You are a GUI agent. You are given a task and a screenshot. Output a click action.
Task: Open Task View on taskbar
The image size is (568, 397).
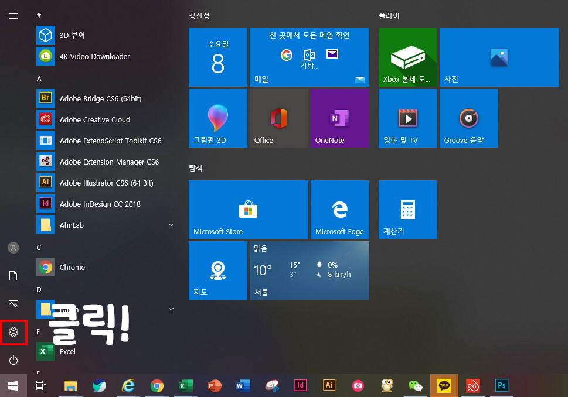[x=41, y=386]
